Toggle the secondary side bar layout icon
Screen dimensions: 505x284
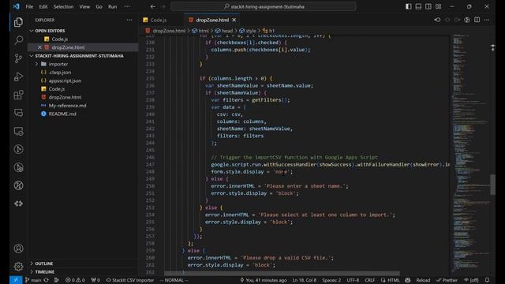428,6
